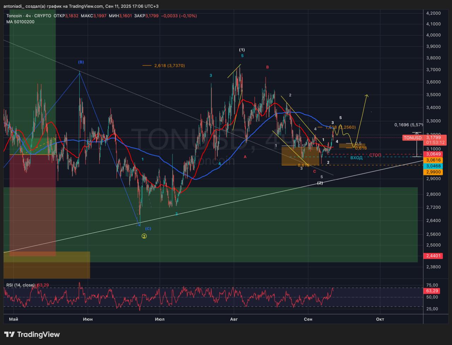Click the cyan 3,0468 price tag
The image size is (452, 345).
click(433, 166)
